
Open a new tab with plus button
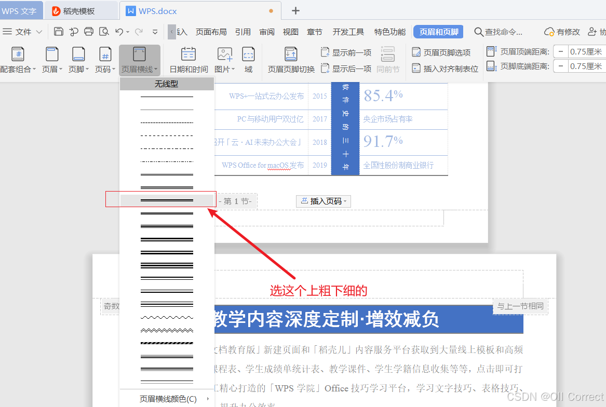[x=295, y=11]
